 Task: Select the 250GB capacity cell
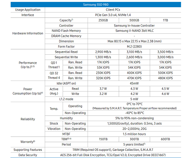pos(103,20)
